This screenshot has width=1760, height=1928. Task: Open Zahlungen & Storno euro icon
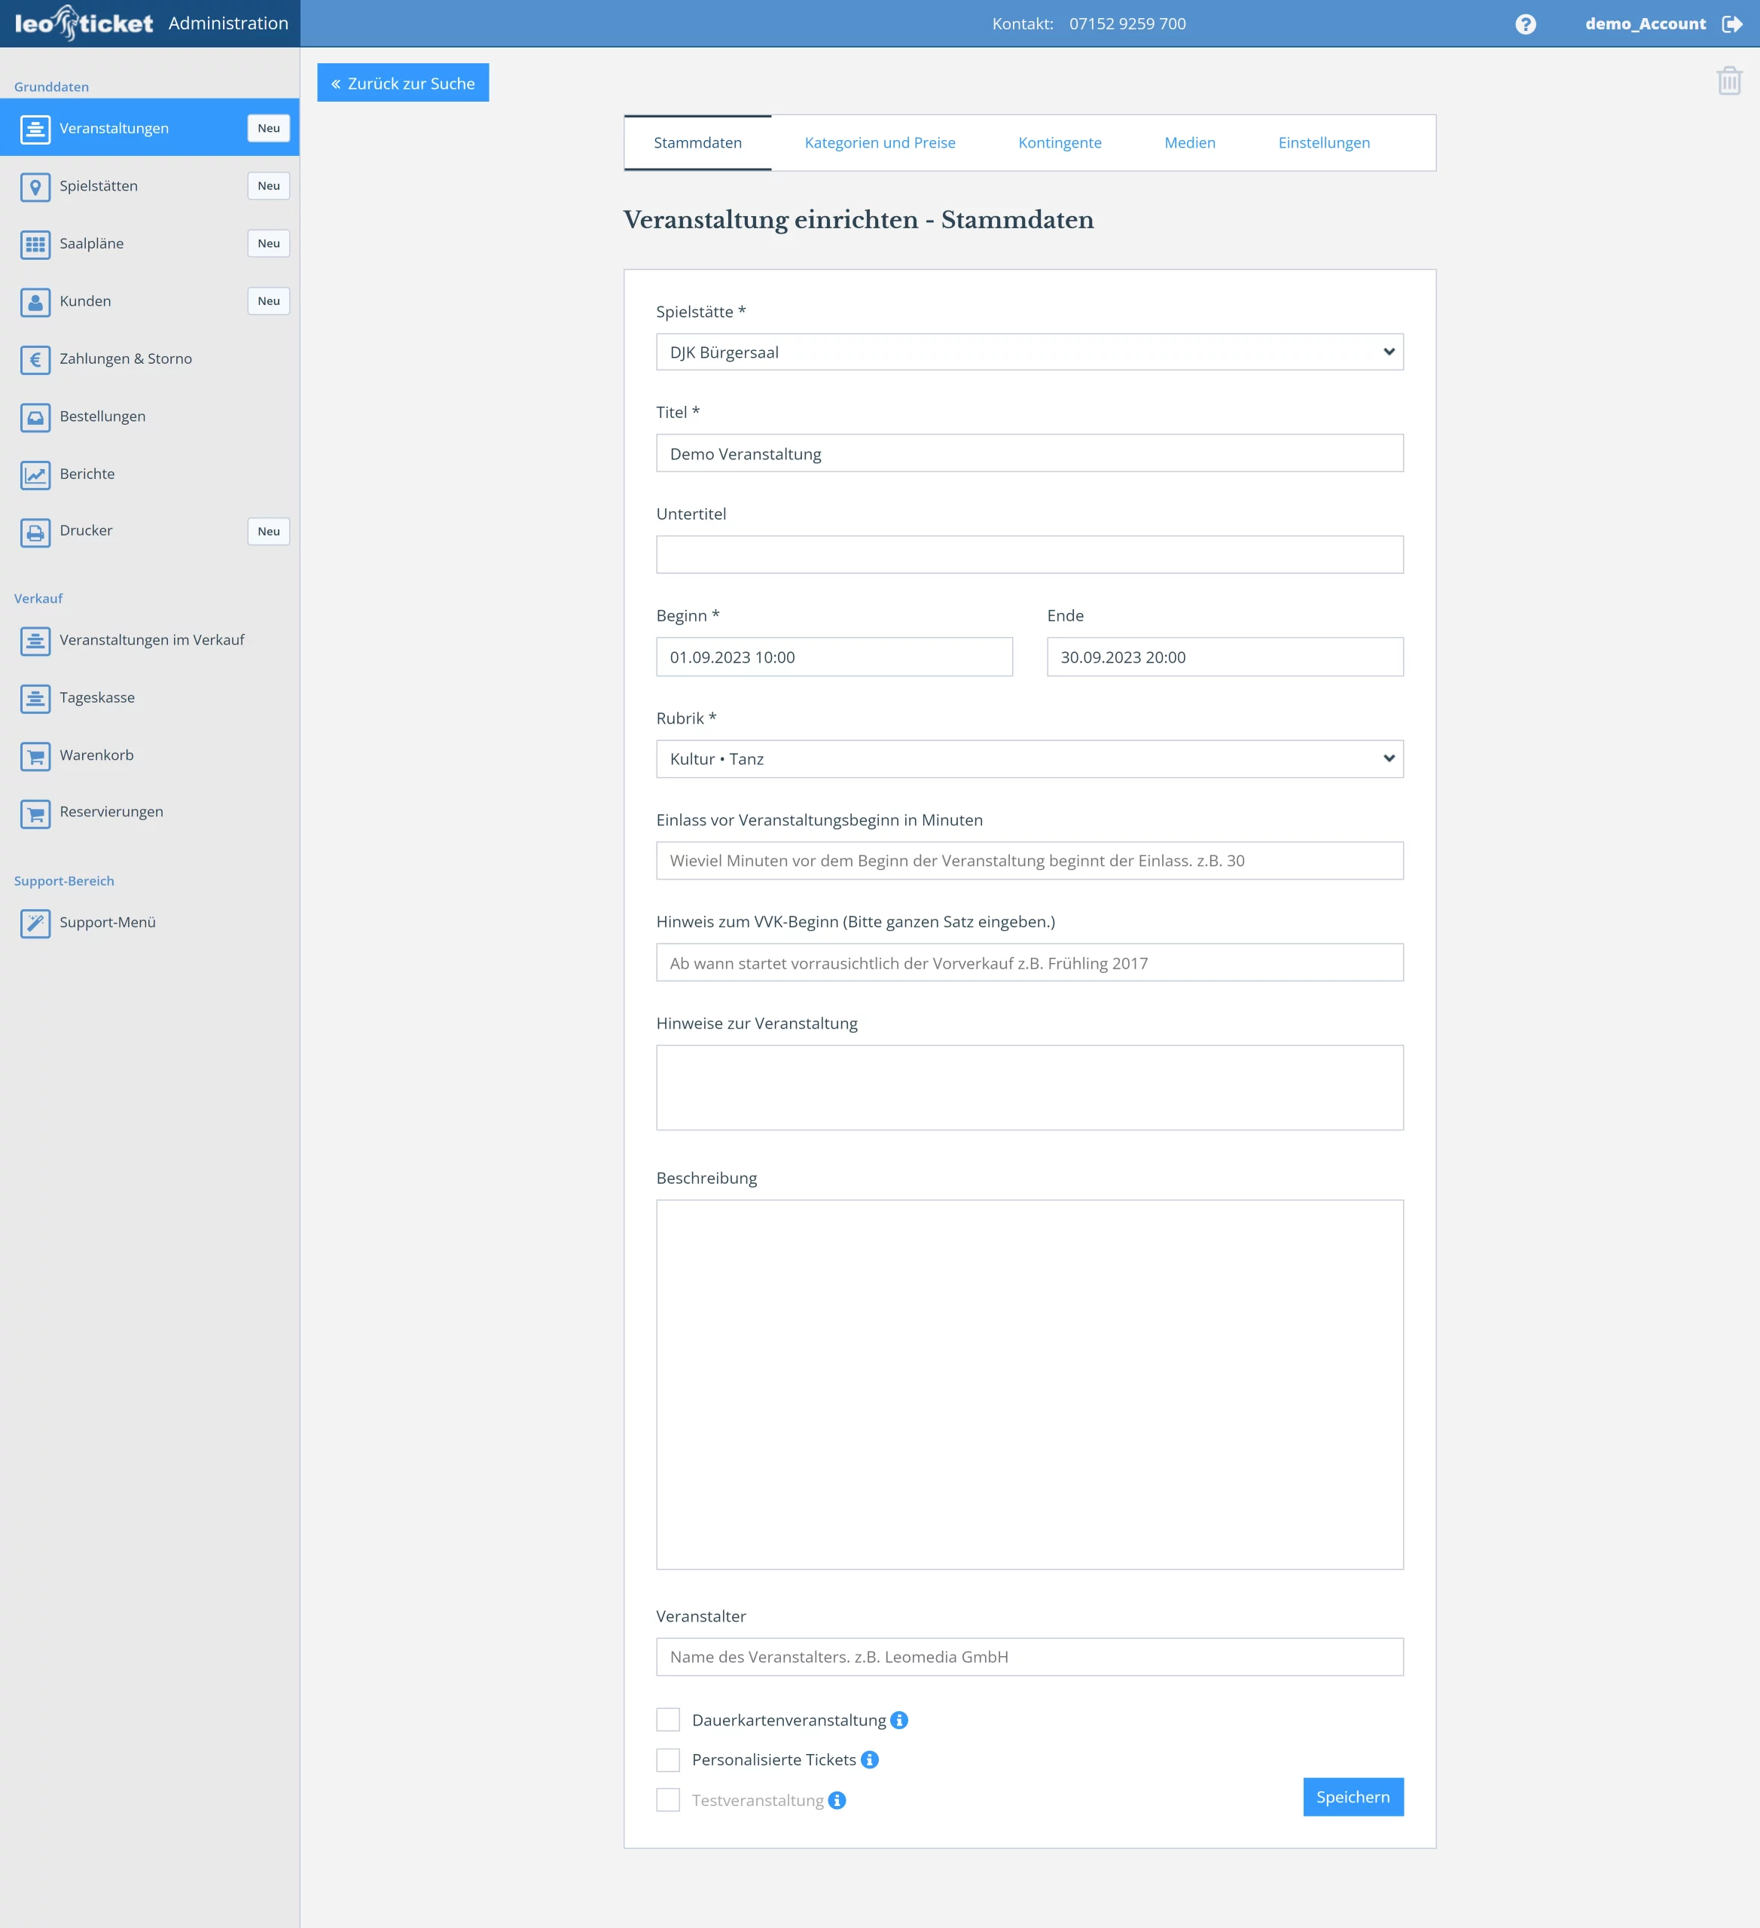[x=35, y=359]
